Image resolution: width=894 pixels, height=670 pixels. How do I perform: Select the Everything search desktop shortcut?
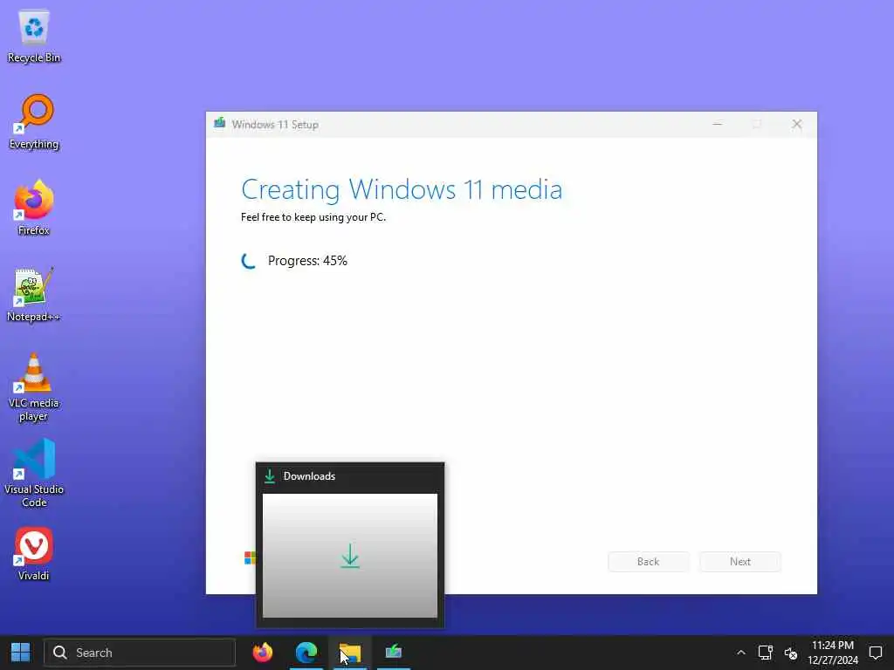click(x=34, y=122)
